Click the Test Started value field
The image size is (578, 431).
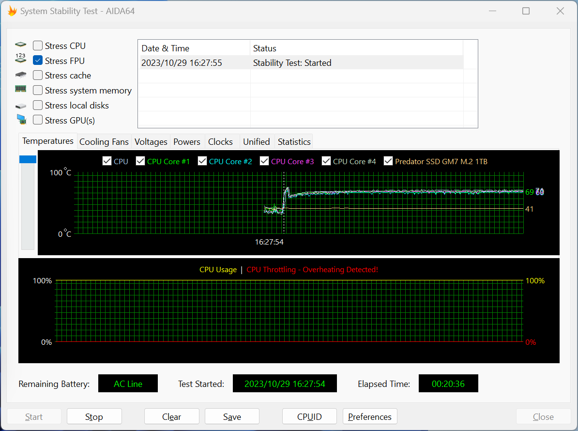(x=285, y=384)
